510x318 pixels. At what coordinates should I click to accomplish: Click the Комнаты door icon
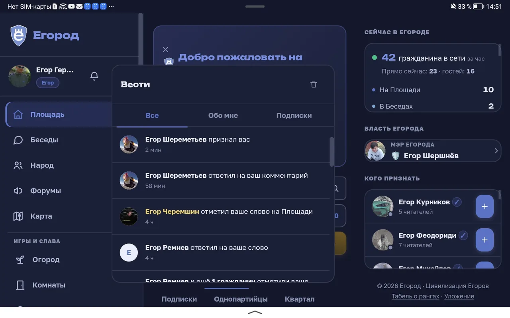point(20,285)
